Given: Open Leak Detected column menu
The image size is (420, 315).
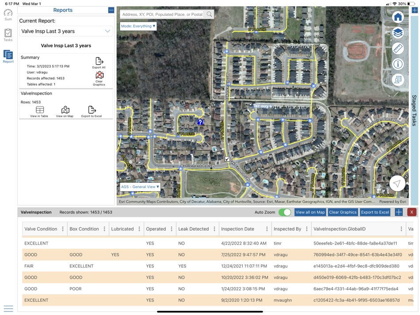Looking at the screenshot, I should point(214,229).
